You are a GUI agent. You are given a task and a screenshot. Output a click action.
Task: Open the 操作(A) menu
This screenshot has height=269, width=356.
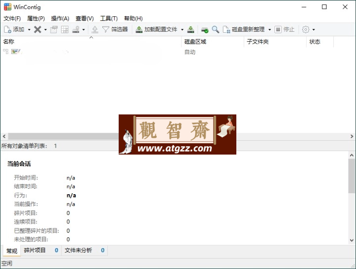pyautogui.click(x=60, y=18)
